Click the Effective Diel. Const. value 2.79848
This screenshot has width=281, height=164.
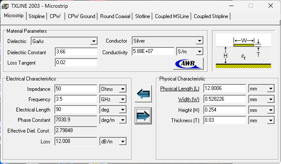click(76, 130)
